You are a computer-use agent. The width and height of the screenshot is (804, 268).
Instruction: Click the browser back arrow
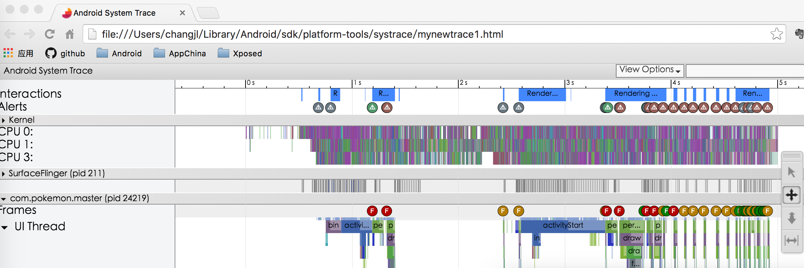pyautogui.click(x=10, y=34)
